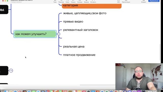The width and height of the screenshot is (163, 92).
Task: Select the black node ending in 'ры'
Action: tap(4, 9)
